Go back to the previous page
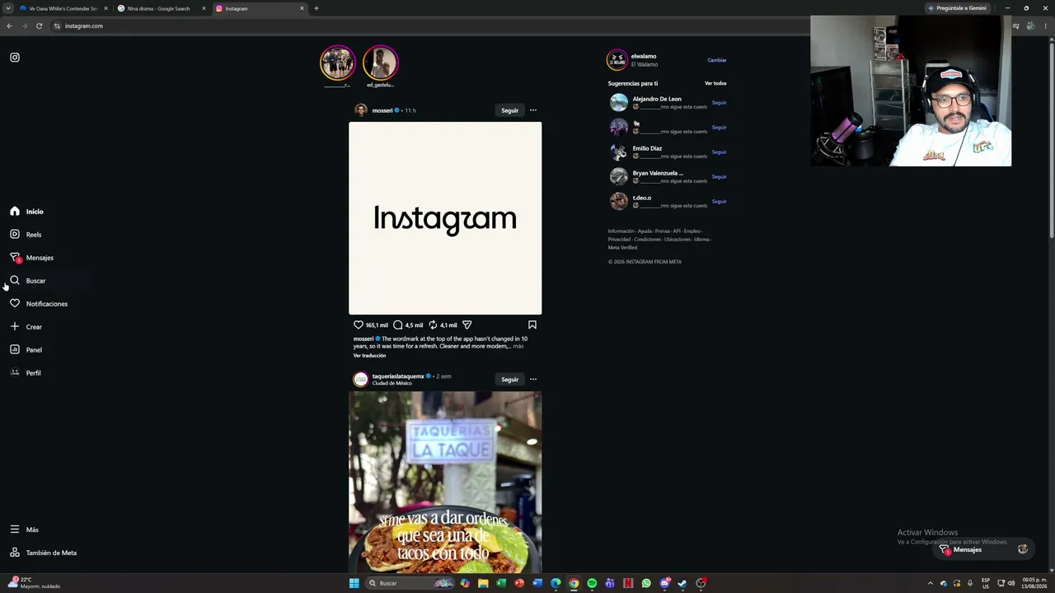Image resolution: width=1055 pixels, height=593 pixels. (x=9, y=26)
